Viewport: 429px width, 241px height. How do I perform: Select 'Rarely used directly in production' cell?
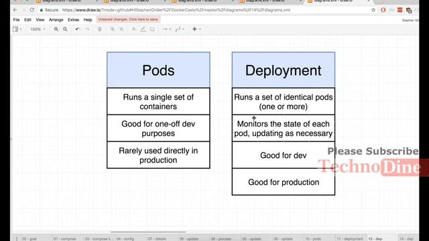pos(158,155)
